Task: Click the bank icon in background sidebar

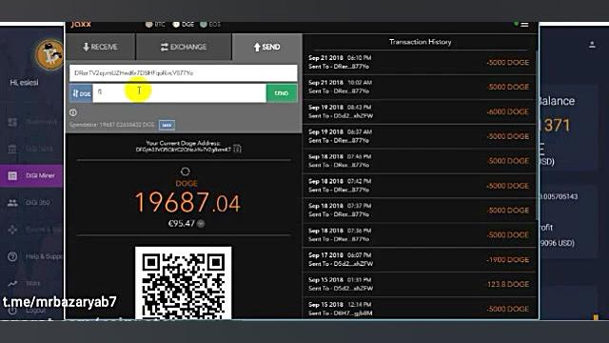Action: point(12,149)
